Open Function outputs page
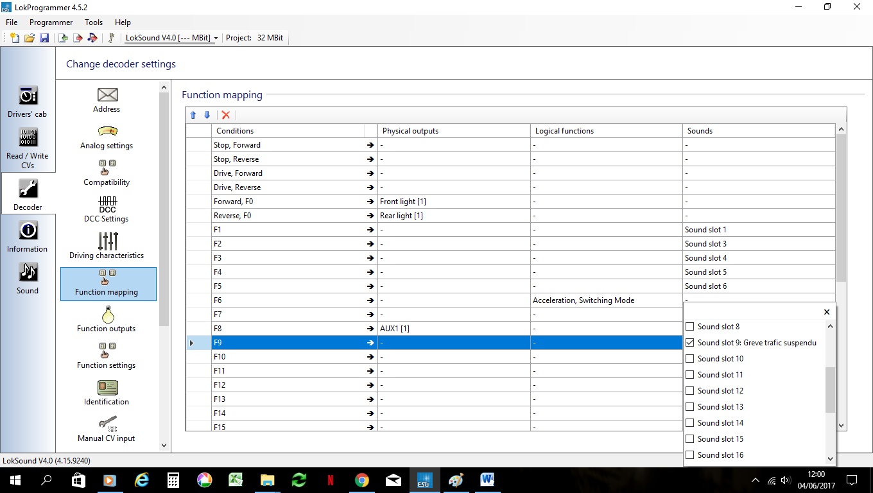Image resolution: width=873 pixels, height=493 pixels. point(107,320)
